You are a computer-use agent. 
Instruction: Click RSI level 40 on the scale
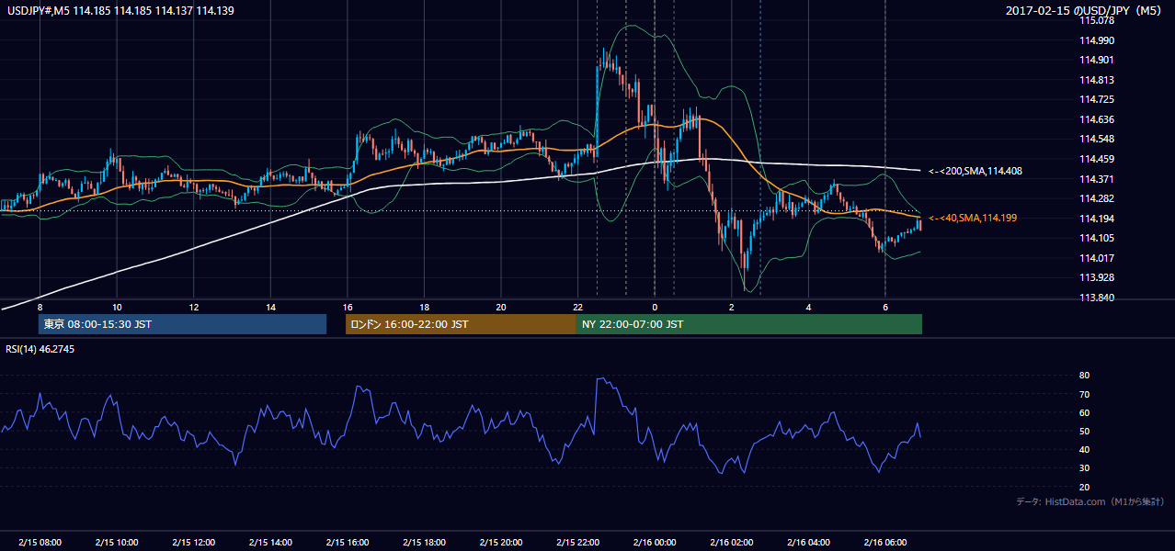[1084, 449]
